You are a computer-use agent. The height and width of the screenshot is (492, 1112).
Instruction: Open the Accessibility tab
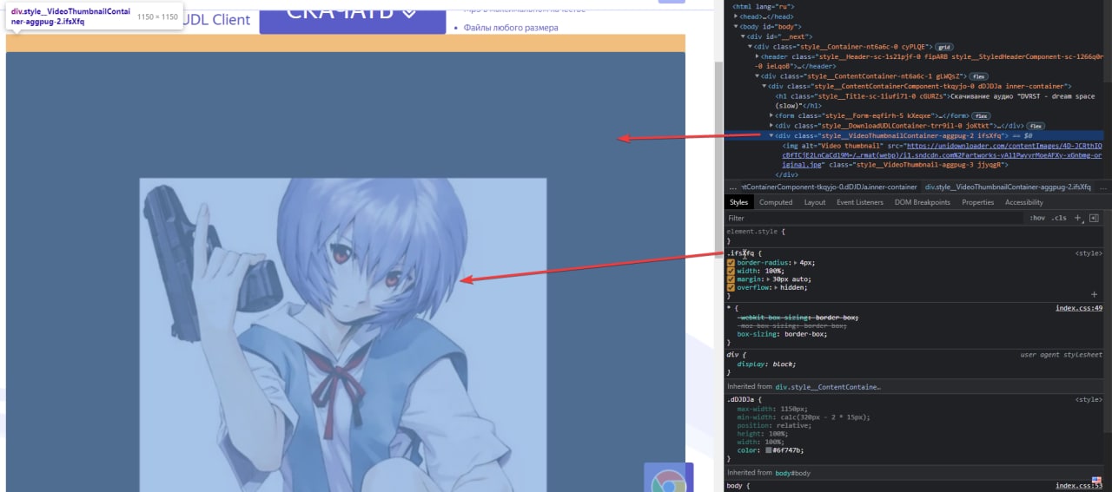point(1024,202)
